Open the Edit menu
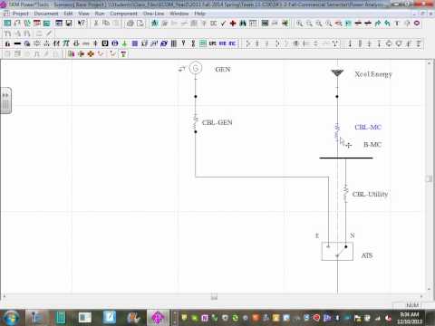Screen dimensions: 435x326 click(x=68, y=14)
